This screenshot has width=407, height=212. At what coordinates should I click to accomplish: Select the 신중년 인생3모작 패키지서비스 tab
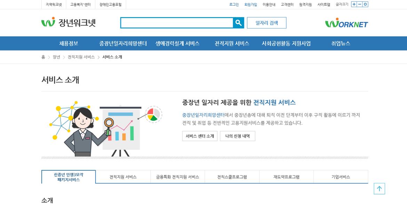(x=69, y=177)
